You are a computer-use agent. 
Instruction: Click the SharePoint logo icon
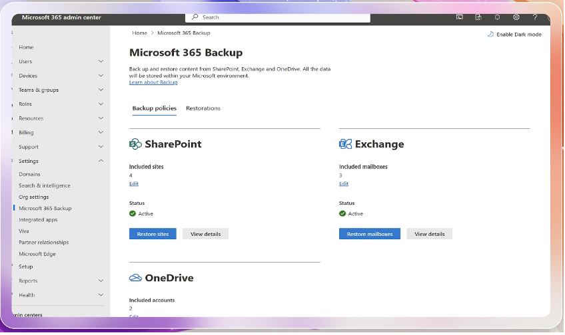click(x=135, y=144)
